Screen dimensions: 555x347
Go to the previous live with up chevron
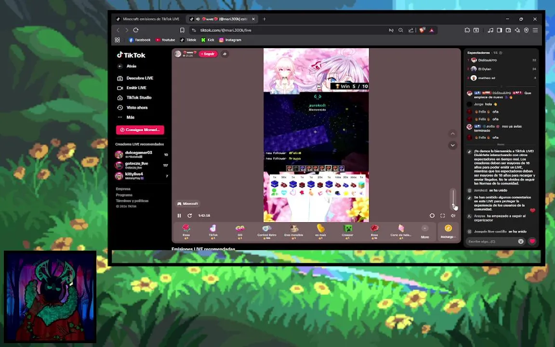pyautogui.click(x=452, y=134)
